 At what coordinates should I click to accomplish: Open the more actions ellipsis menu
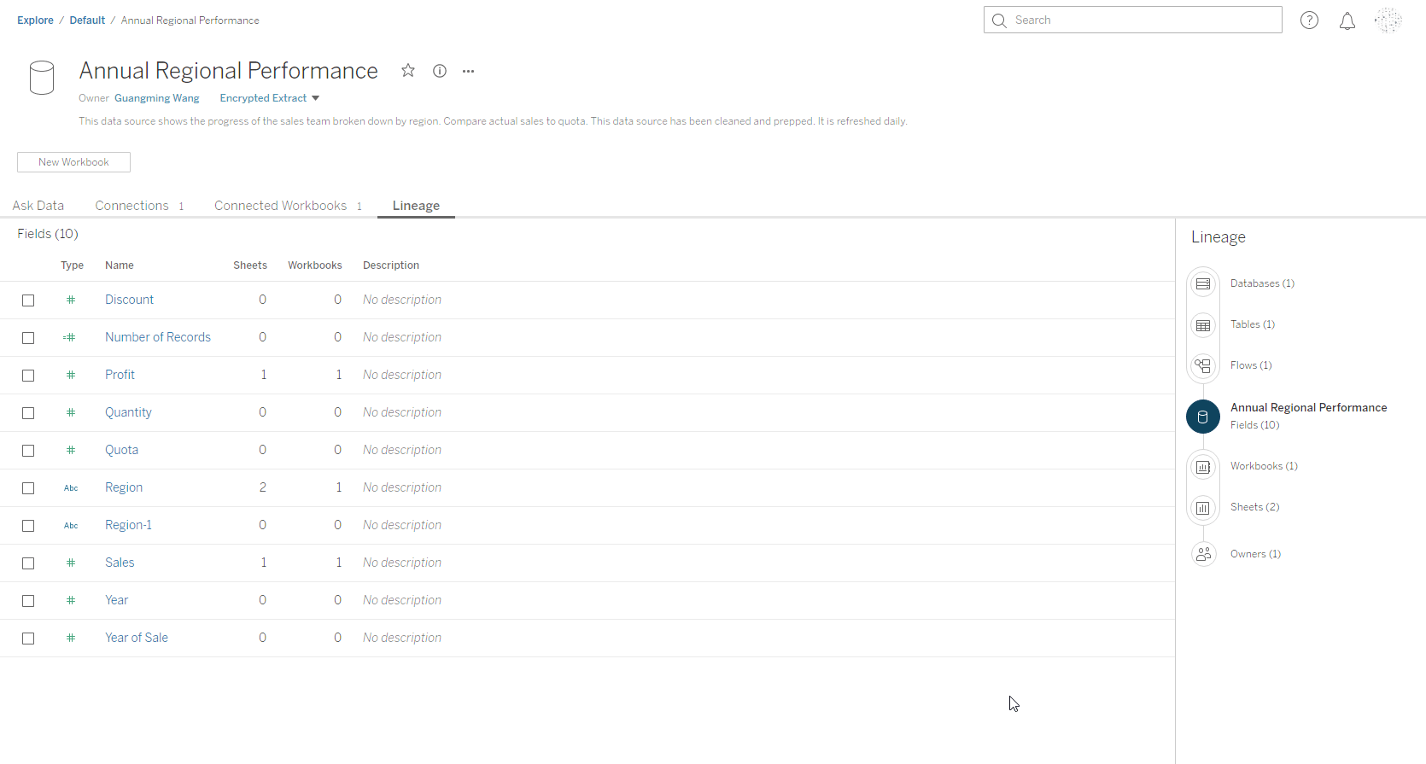click(468, 71)
